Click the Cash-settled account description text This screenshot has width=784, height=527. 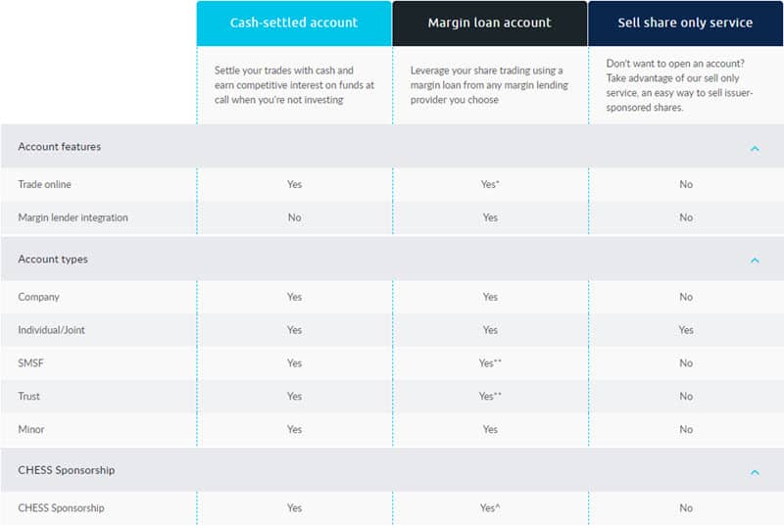coord(295,85)
